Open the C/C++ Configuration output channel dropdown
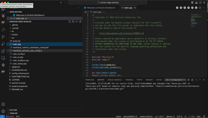This screenshot has width=208, height=118. [x=175, y=80]
